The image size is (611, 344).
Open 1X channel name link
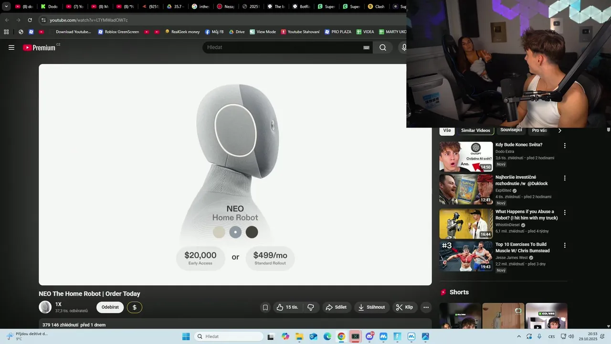tap(58, 304)
